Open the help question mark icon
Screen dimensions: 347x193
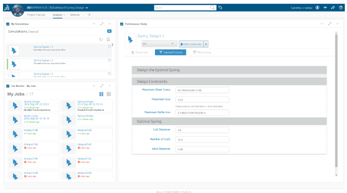[x=341, y=8]
